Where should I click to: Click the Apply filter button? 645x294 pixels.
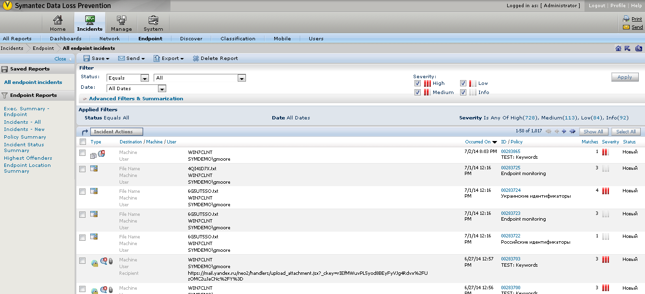625,77
